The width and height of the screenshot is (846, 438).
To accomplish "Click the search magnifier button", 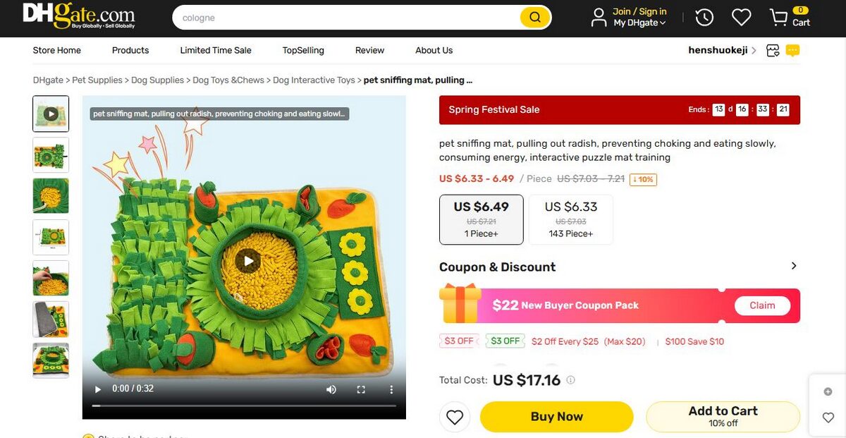I will [534, 17].
